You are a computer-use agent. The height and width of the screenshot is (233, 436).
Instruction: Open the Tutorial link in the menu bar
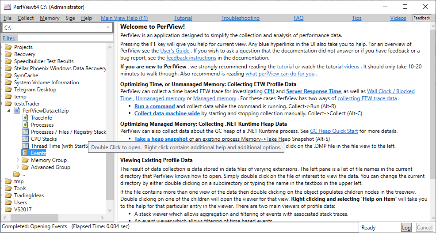click(183, 18)
